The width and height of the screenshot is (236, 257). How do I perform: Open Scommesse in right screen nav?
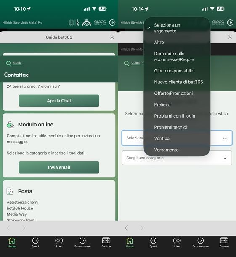[201, 243]
